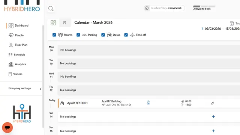Open the search magnifier icon
The image size is (240, 135).
point(51,9)
